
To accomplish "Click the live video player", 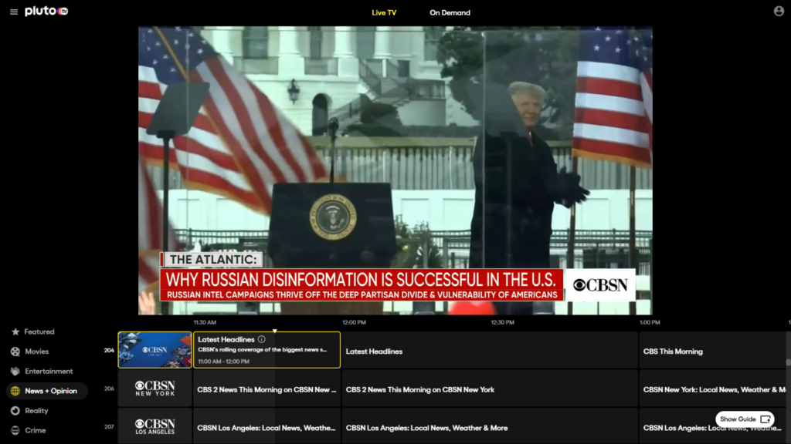I will (395, 170).
